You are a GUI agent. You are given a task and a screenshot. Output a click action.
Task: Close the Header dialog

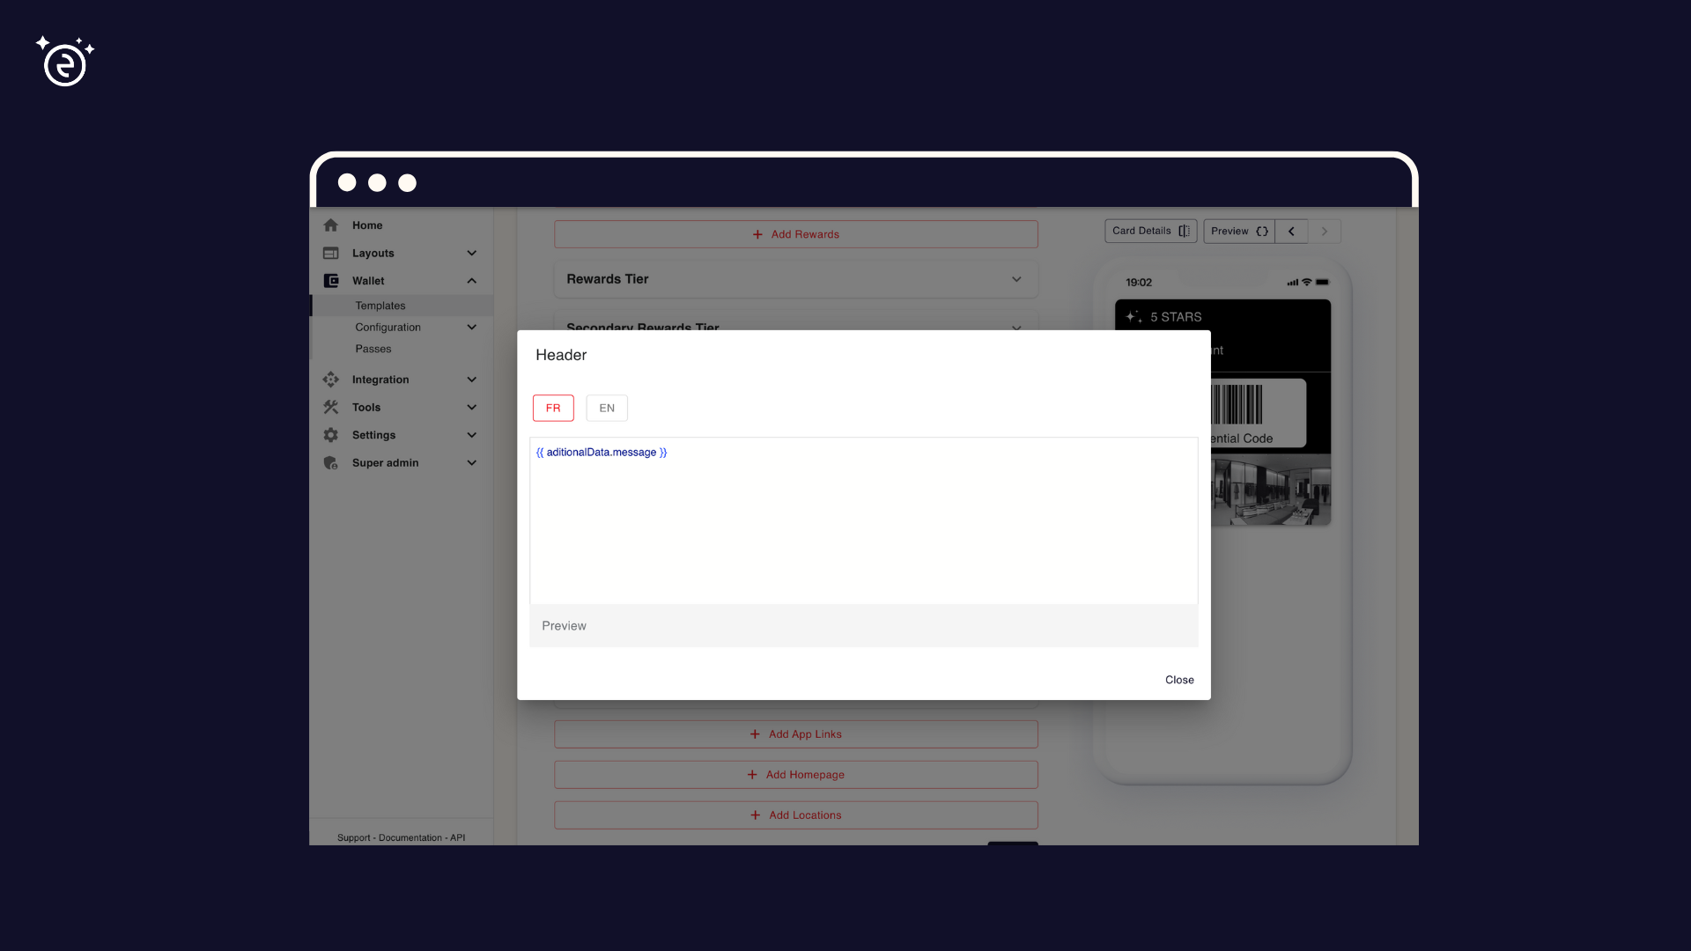1179,680
